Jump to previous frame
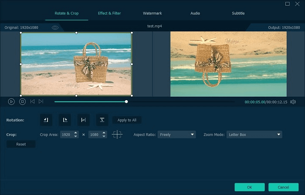 [32, 101]
